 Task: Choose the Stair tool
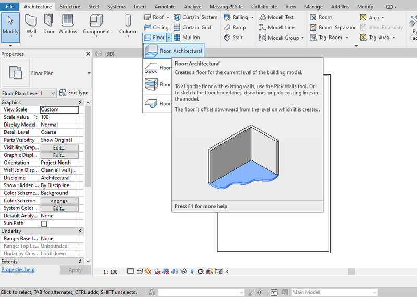tap(233, 38)
